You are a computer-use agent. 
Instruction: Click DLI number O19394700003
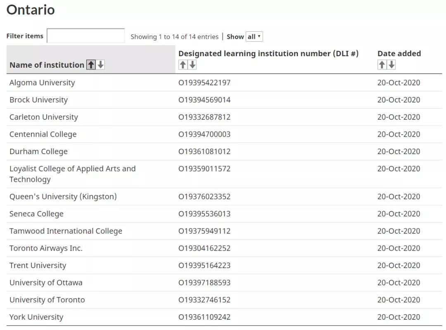[x=204, y=134]
